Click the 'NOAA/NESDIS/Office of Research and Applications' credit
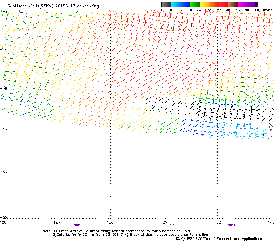Viewport: 274px width, 241px height. pyautogui.click(x=218, y=239)
